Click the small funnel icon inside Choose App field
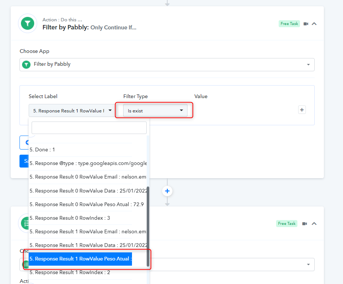 click(26, 65)
